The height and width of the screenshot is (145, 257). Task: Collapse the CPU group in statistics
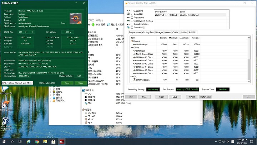coord(132,77)
